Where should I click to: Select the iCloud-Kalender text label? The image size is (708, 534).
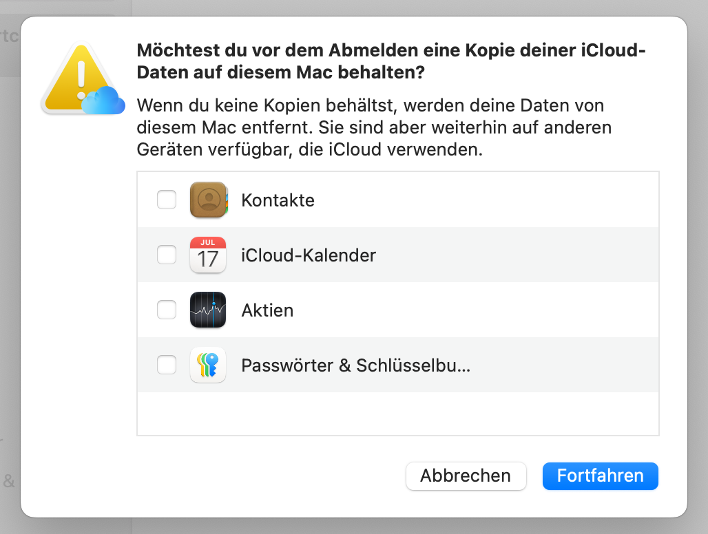(x=309, y=255)
